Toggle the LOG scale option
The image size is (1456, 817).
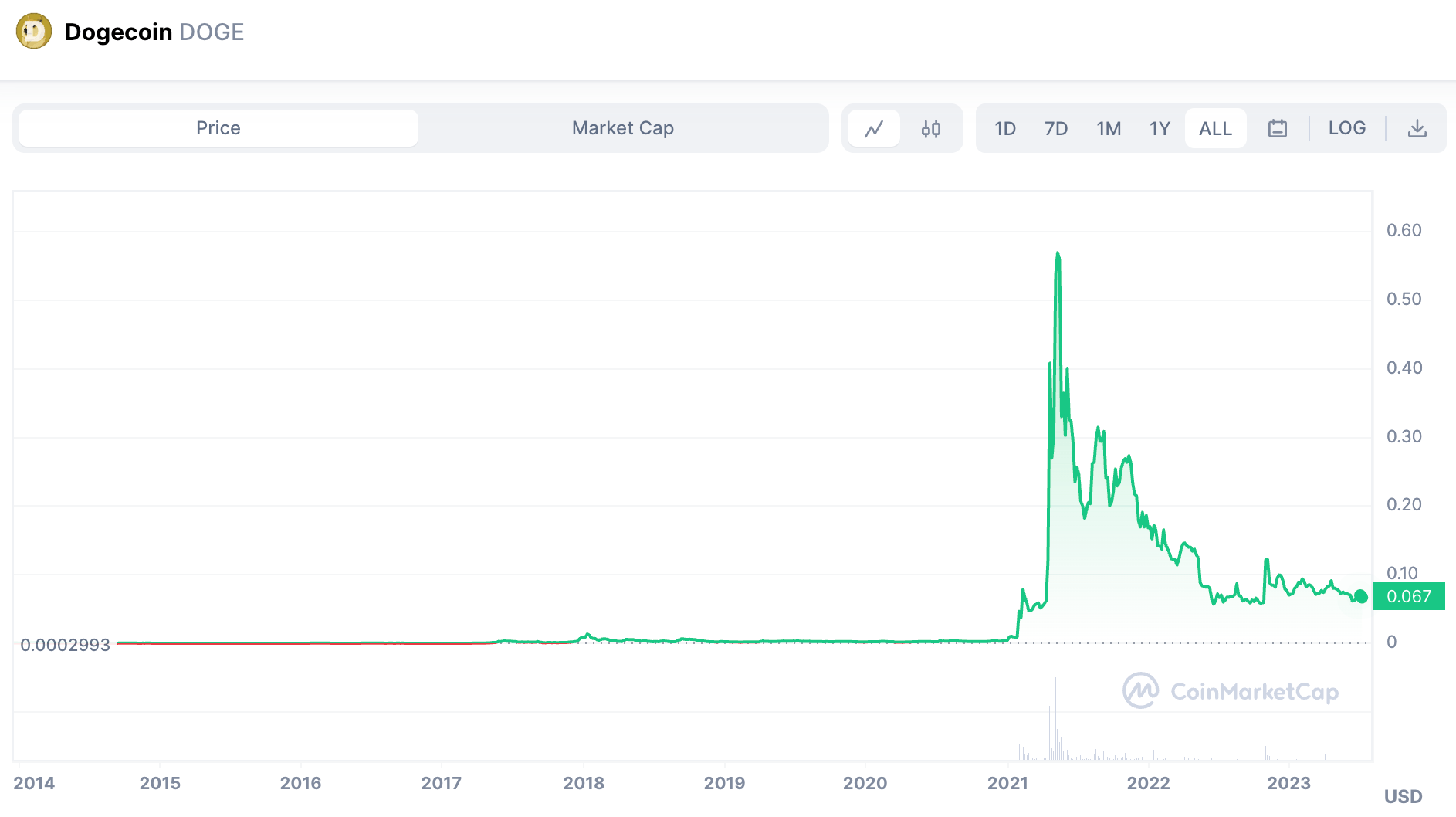point(1346,128)
